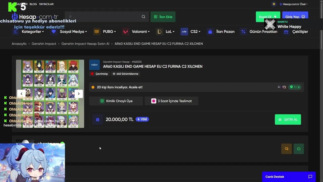Show next listing image arrow

79,94
